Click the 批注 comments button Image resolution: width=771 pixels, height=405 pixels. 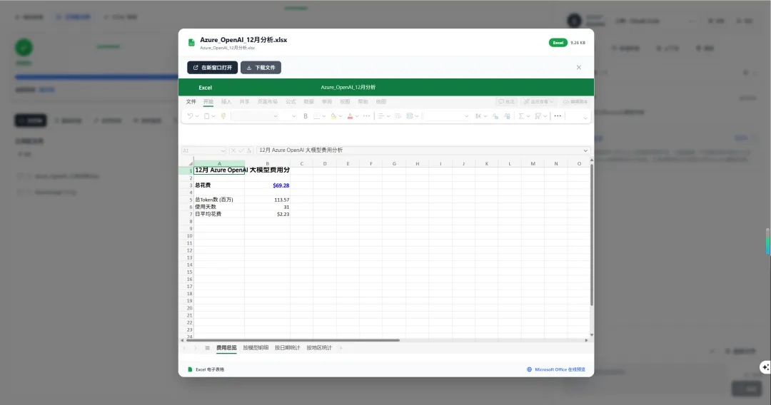click(506, 102)
